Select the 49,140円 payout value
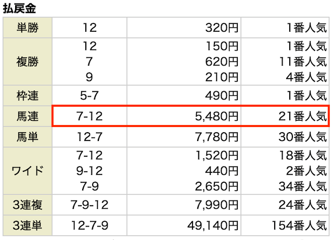The height and width of the screenshot is (240, 333). tap(213, 225)
